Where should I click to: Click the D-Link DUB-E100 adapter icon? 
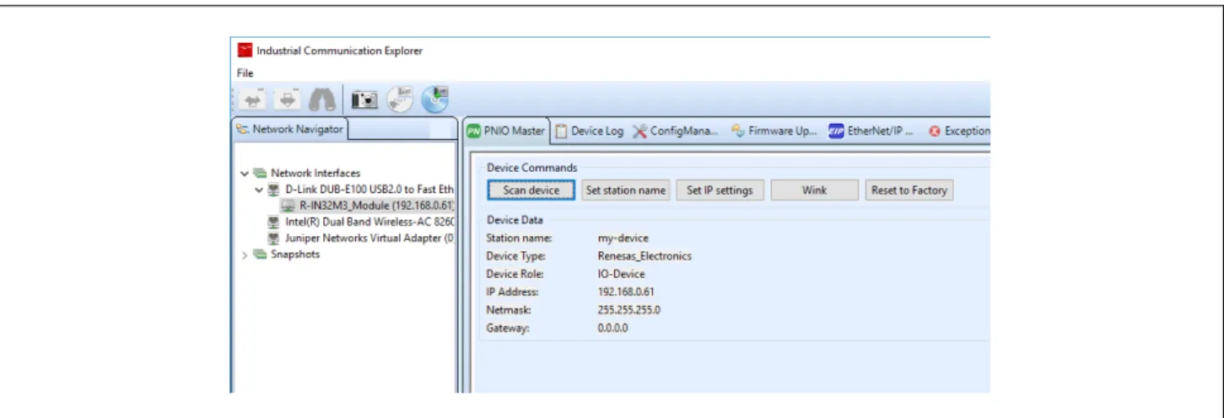pos(273,190)
